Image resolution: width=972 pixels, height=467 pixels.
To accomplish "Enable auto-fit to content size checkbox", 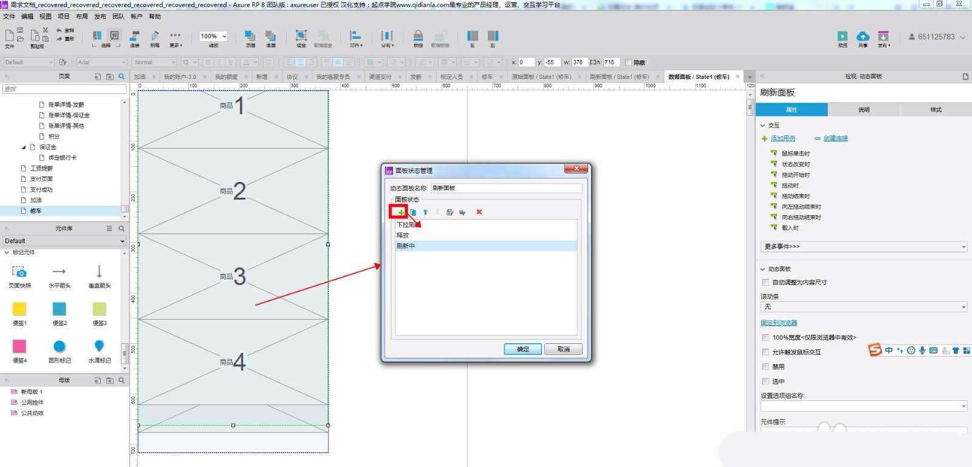I will coord(765,282).
